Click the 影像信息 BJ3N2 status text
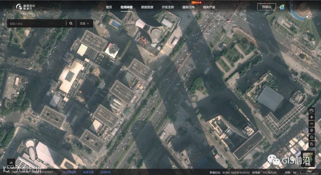Viewport: 321px width, 175px height. click(229, 172)
